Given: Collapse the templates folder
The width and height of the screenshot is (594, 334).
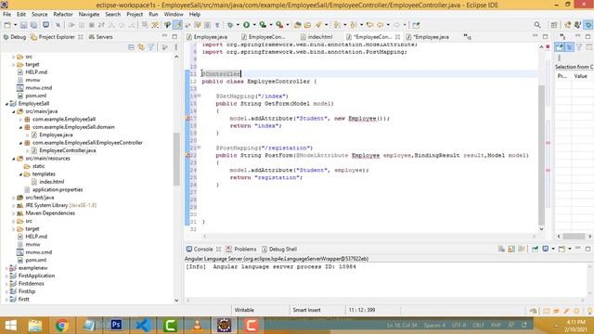Looking at the screenshot, I should click(20, 173).
